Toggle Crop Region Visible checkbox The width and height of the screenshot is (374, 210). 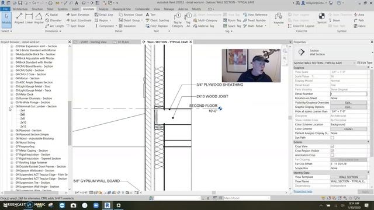click(333, 150)
